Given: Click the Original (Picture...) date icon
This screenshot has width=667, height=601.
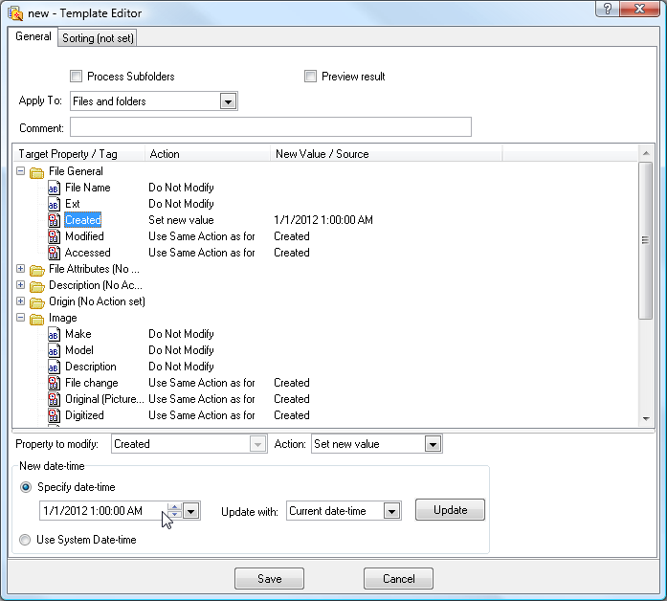Looking at the screenshot, I should coord(54,399).
